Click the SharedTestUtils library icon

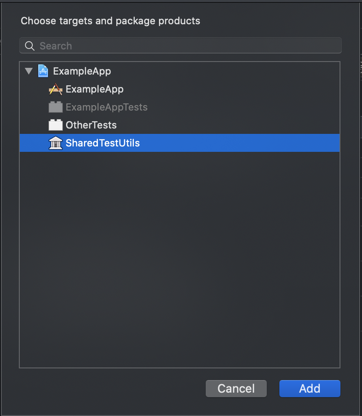55,143
